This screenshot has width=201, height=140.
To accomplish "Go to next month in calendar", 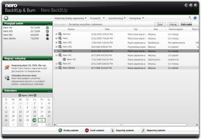I will (35, 95).
